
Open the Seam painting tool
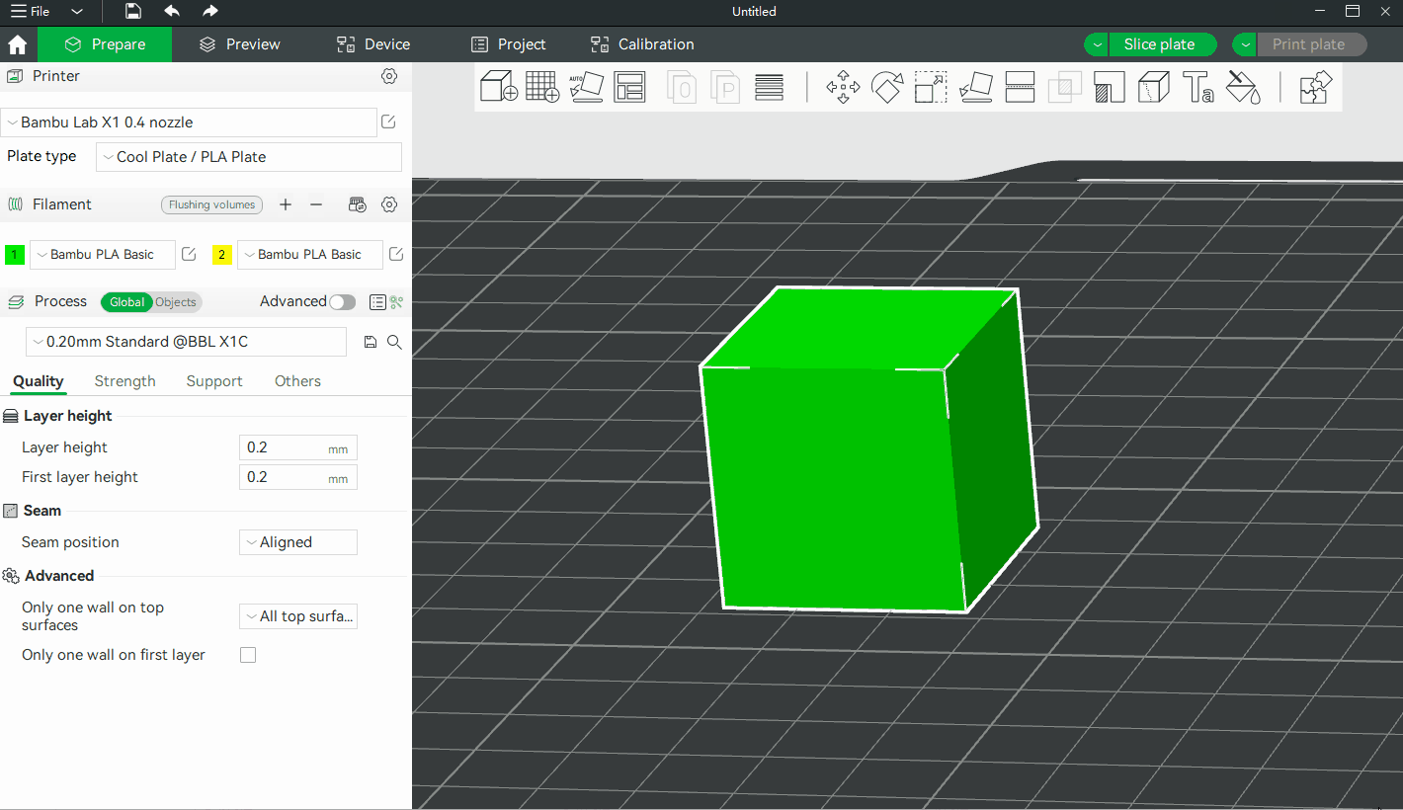pos(1153,87)
